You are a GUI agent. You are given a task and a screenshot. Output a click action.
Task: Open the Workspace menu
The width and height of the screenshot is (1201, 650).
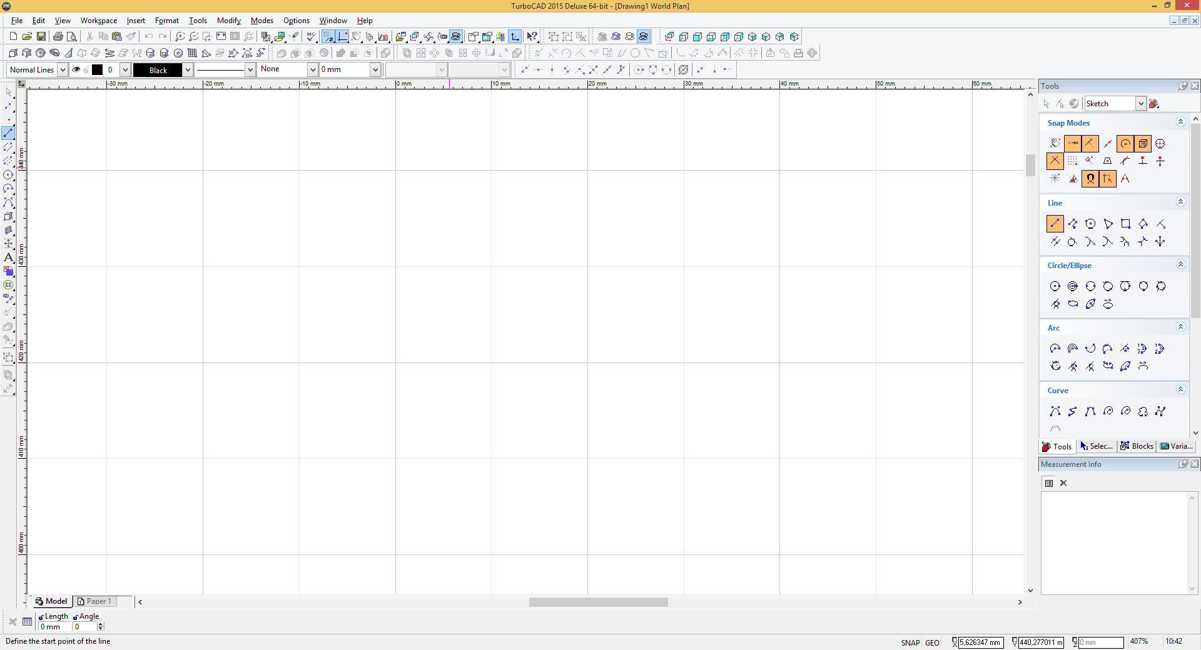coord(98,21)
